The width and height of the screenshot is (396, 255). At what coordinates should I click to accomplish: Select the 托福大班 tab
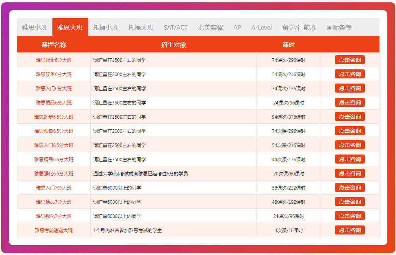[x=141, y=28]
